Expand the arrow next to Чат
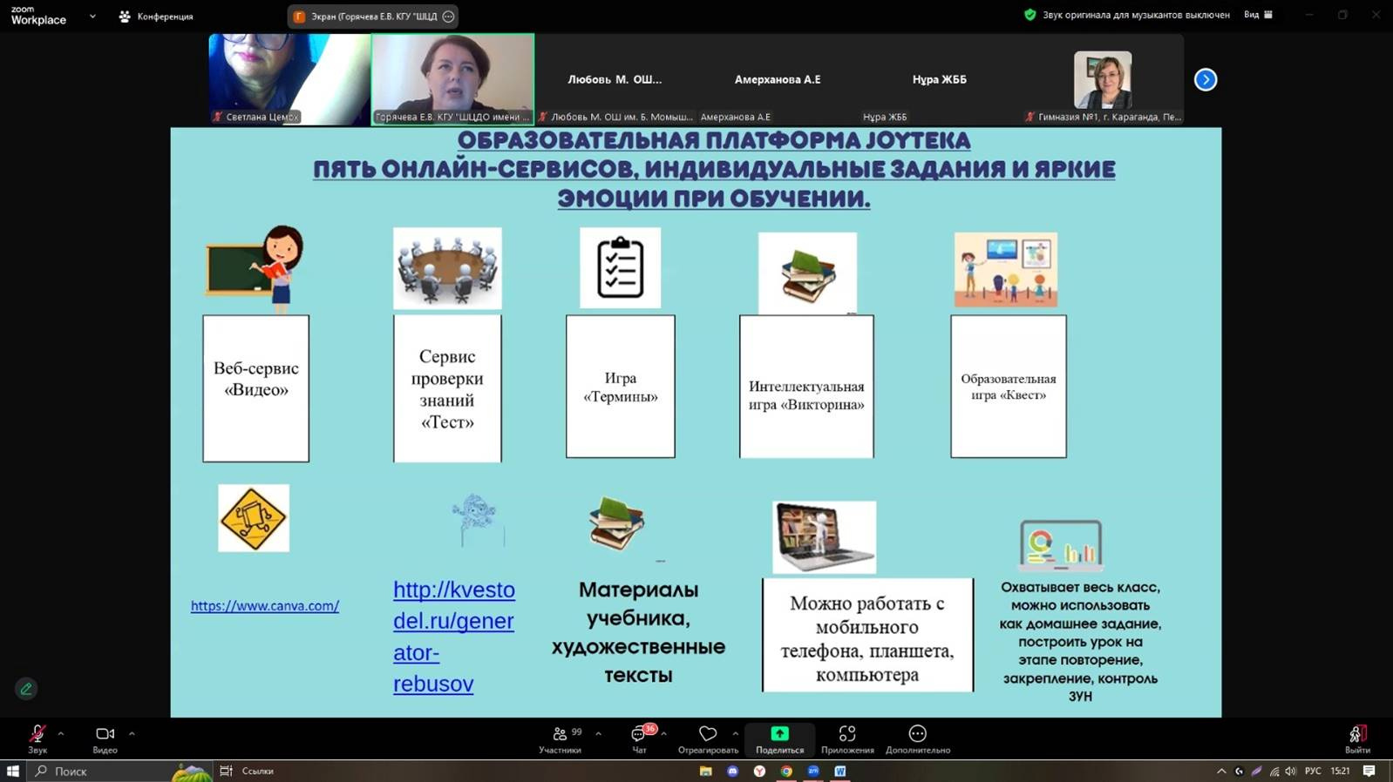The height and width of the screenshot is (782, 1393). pos(663,734)
